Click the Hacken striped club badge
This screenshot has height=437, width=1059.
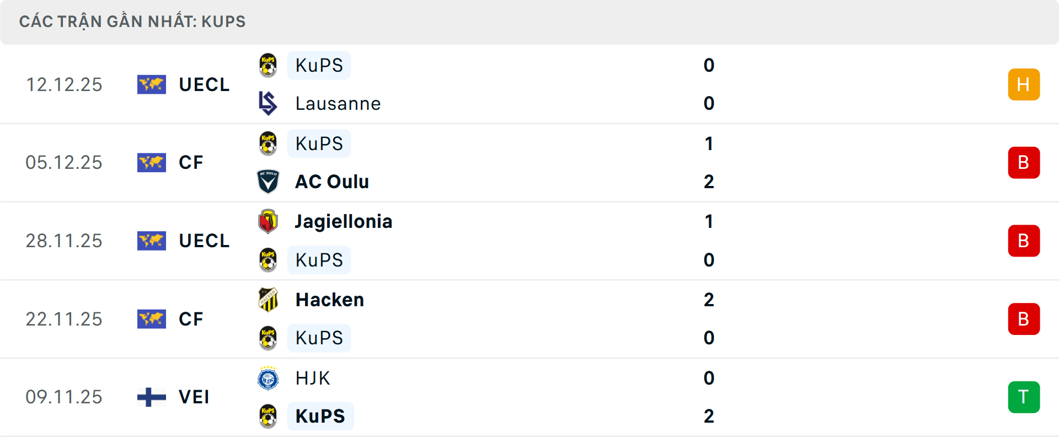point(268,300)
